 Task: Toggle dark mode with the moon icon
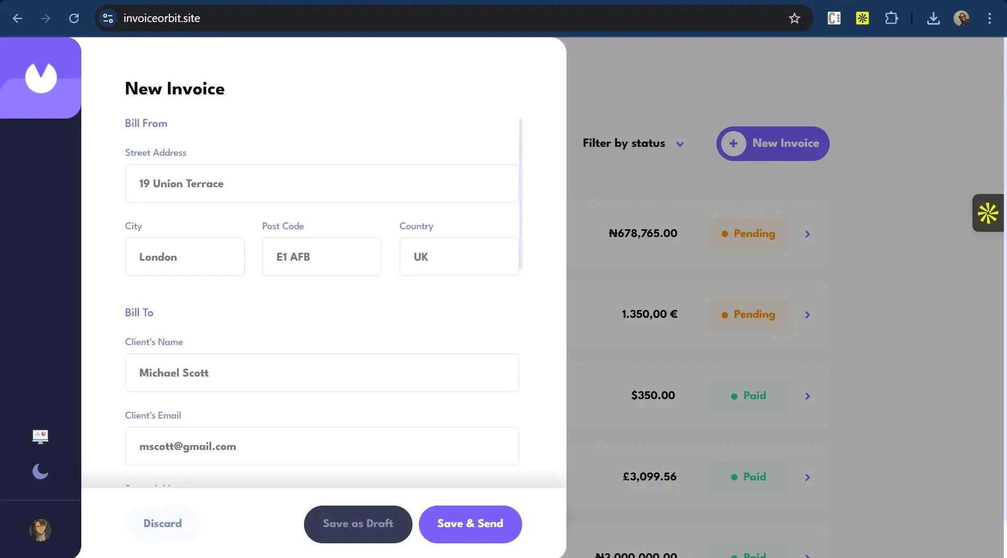click(40, 471)
